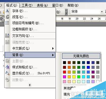Choose 其他颜色 option
Screen dimensions: 106x99
[70, 88]
